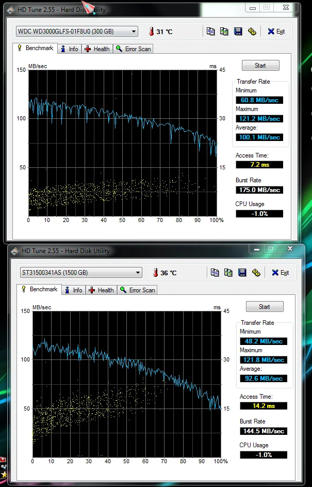
Task: Click maximum value 121.2 MB/sec
Action: [x=259, y=119]
